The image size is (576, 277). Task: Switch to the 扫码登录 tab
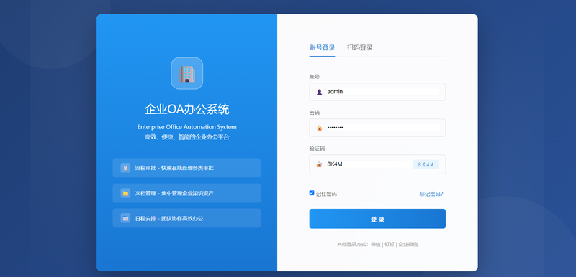[x=360, y=47]
